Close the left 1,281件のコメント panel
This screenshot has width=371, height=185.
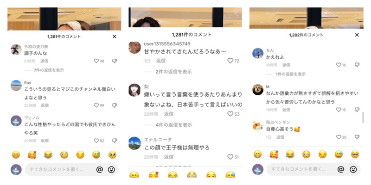point(115,37)
